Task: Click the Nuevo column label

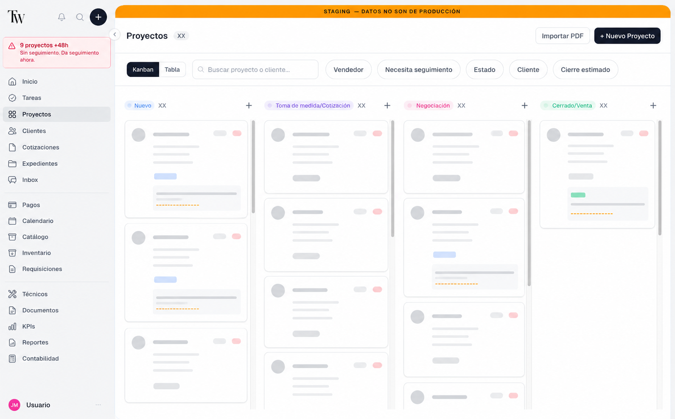Action: pos(140,106)
